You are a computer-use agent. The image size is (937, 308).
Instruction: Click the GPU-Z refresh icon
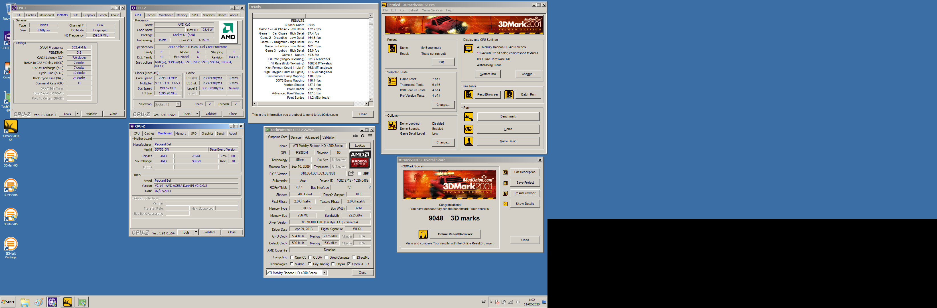362,136
